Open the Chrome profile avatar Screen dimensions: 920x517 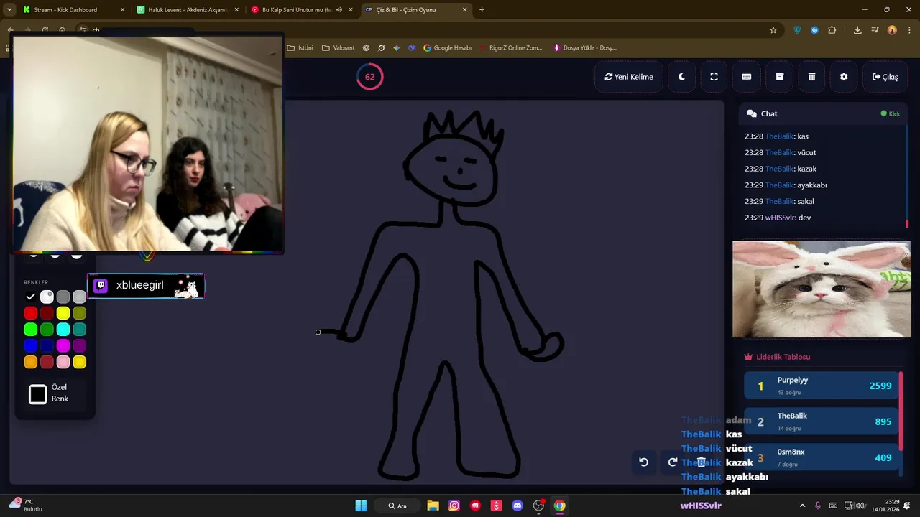point(892,30)
